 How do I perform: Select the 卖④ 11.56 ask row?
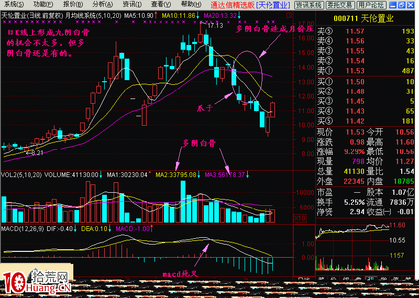click(366, 41)
